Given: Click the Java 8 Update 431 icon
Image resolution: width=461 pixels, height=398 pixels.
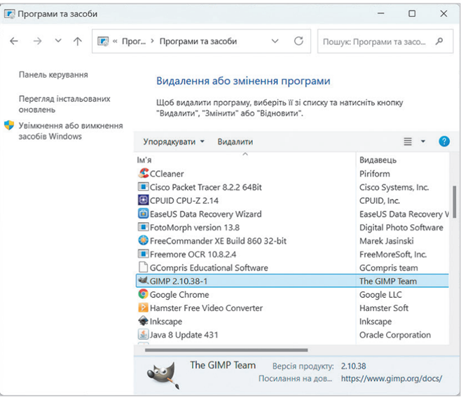Looking at the screenshot, I should pos(143,334).
